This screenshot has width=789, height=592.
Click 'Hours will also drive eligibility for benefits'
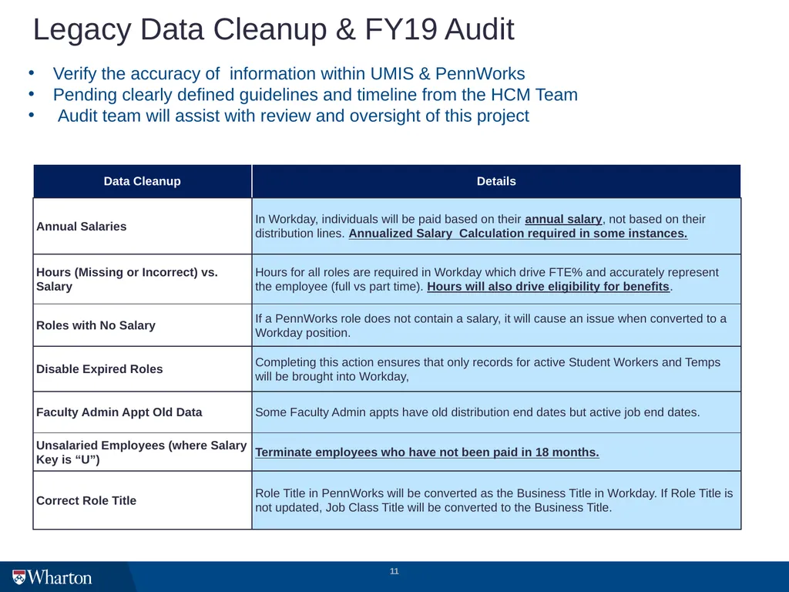tap(548, 287)
